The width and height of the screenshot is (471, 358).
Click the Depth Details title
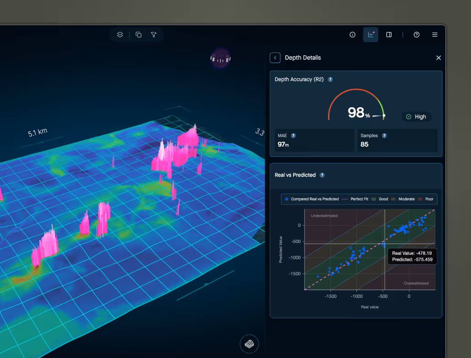[303, 58]
